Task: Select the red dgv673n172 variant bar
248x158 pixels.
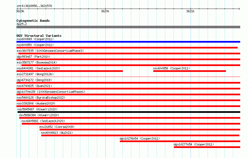Action: [x=128, y=83]
